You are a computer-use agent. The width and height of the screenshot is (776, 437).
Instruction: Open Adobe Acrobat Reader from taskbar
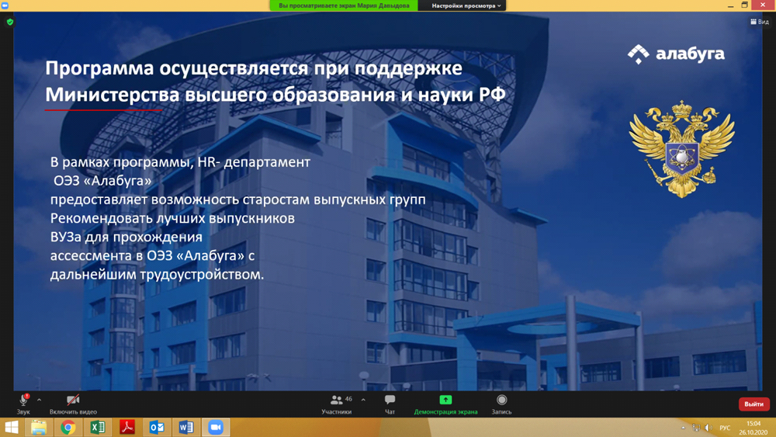[127, 427]
